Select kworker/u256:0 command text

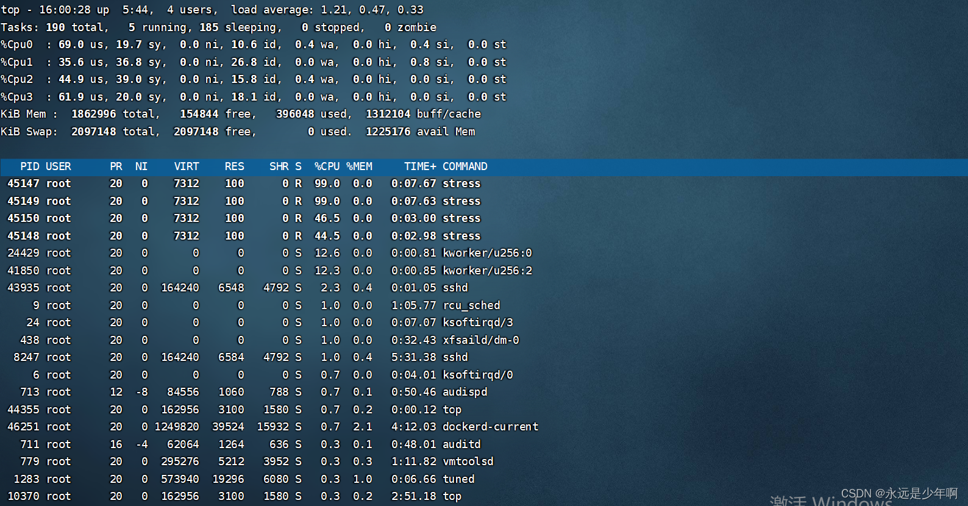488,253
